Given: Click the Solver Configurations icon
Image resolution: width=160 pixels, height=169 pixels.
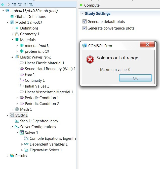Looking at the screenshot, I should (17, 127).
